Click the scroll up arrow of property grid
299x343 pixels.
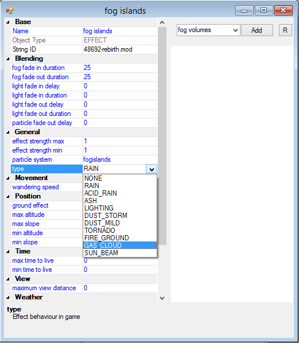click(x=162, y=22)
